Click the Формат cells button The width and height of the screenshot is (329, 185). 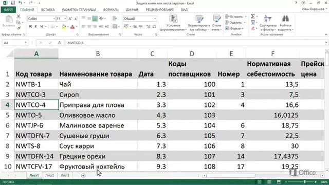(x=234, y=28)
